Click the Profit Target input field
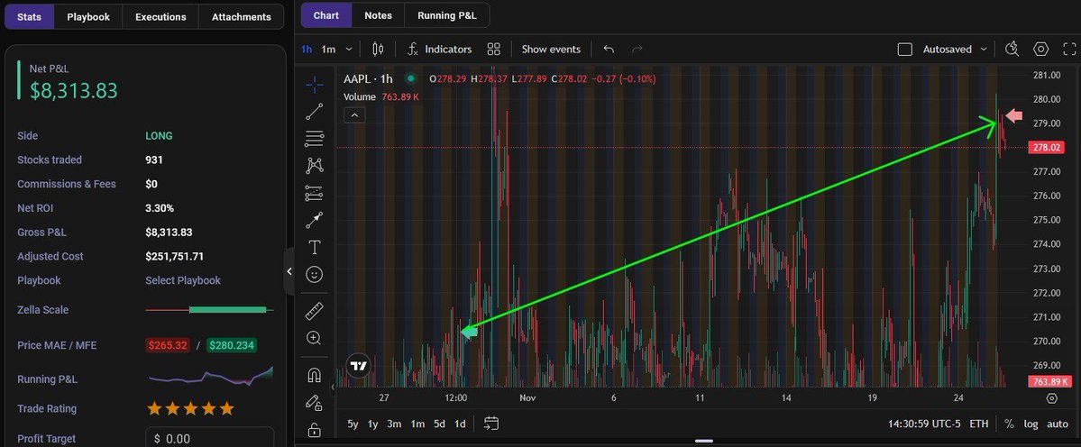 point(209,438)
